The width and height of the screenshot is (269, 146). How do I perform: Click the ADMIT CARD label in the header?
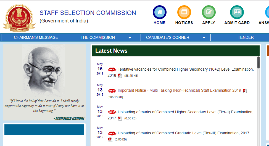click(237, 23)
